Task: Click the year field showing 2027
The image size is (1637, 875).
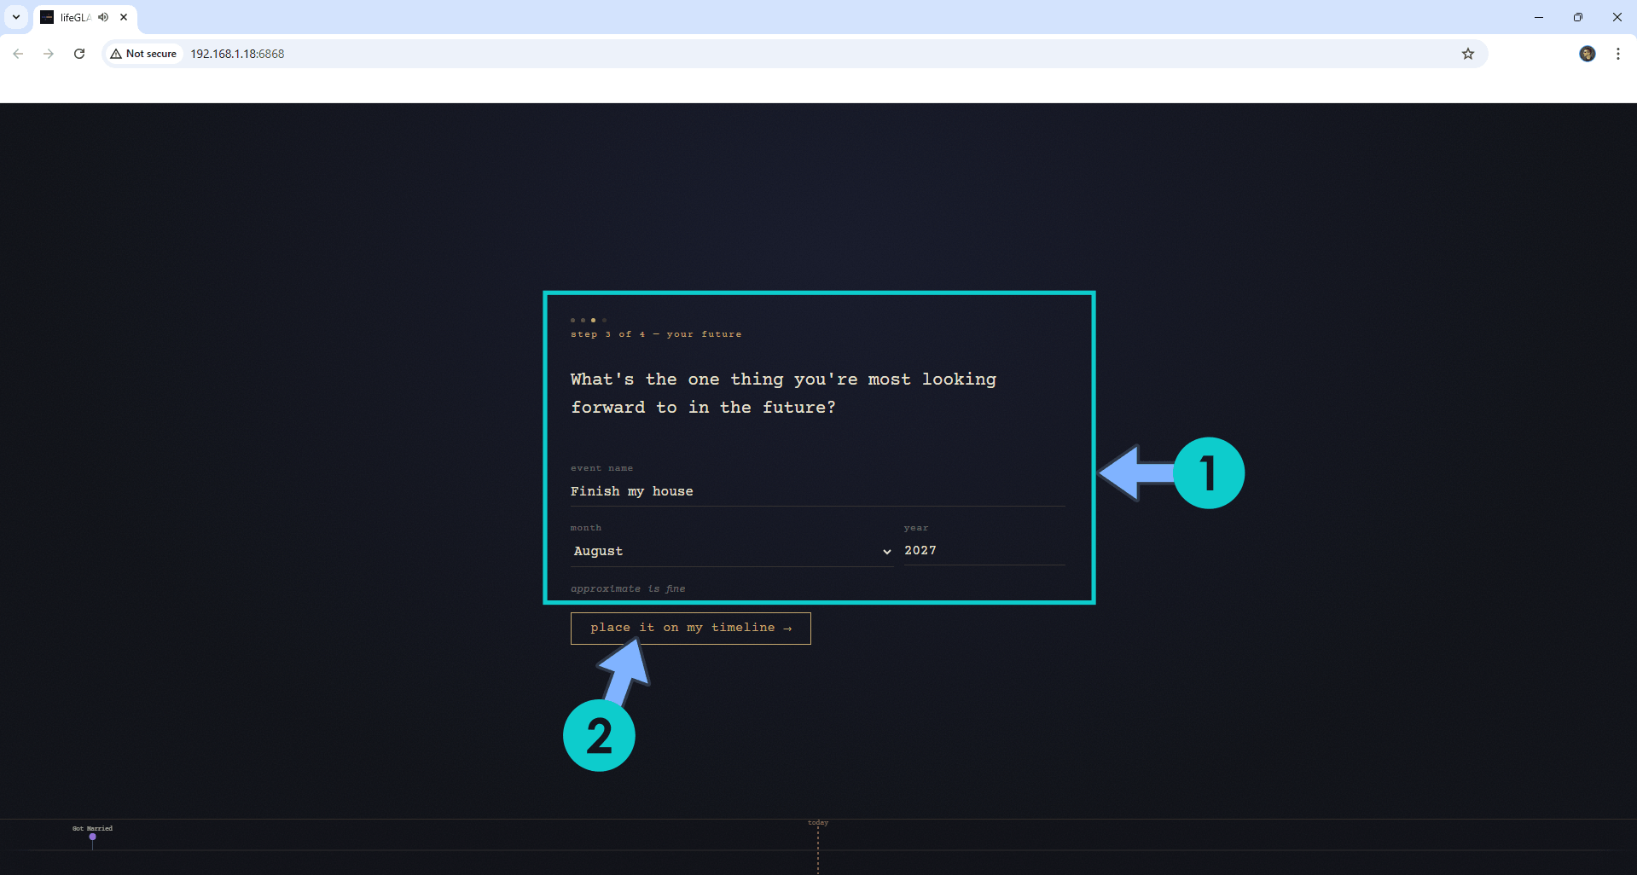Action: click(x=983, y=551)
